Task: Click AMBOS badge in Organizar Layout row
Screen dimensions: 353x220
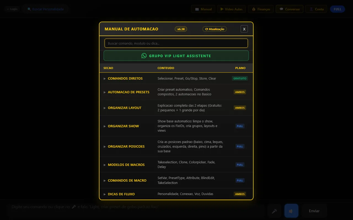Action: (x=240, y=108)
